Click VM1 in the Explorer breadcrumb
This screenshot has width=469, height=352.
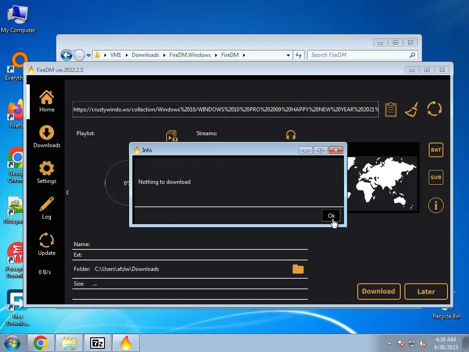click(115, 55)
